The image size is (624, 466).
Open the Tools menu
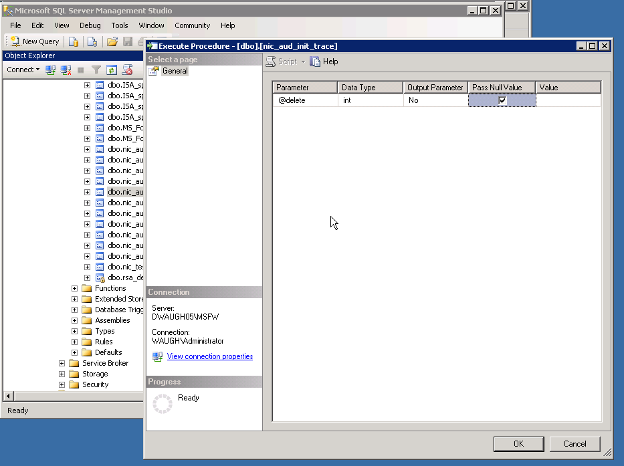click(x=120, y=25)
